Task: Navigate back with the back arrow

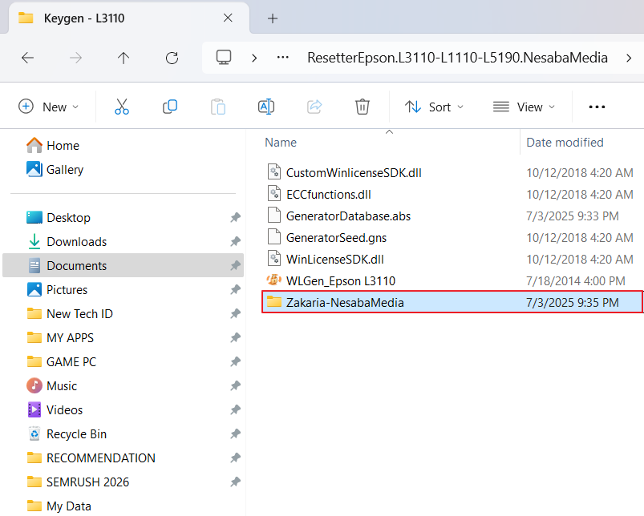Action: pyautogui.click(x=27, y=58)
